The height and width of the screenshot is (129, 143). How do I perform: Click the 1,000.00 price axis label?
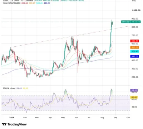click(136, 10)
